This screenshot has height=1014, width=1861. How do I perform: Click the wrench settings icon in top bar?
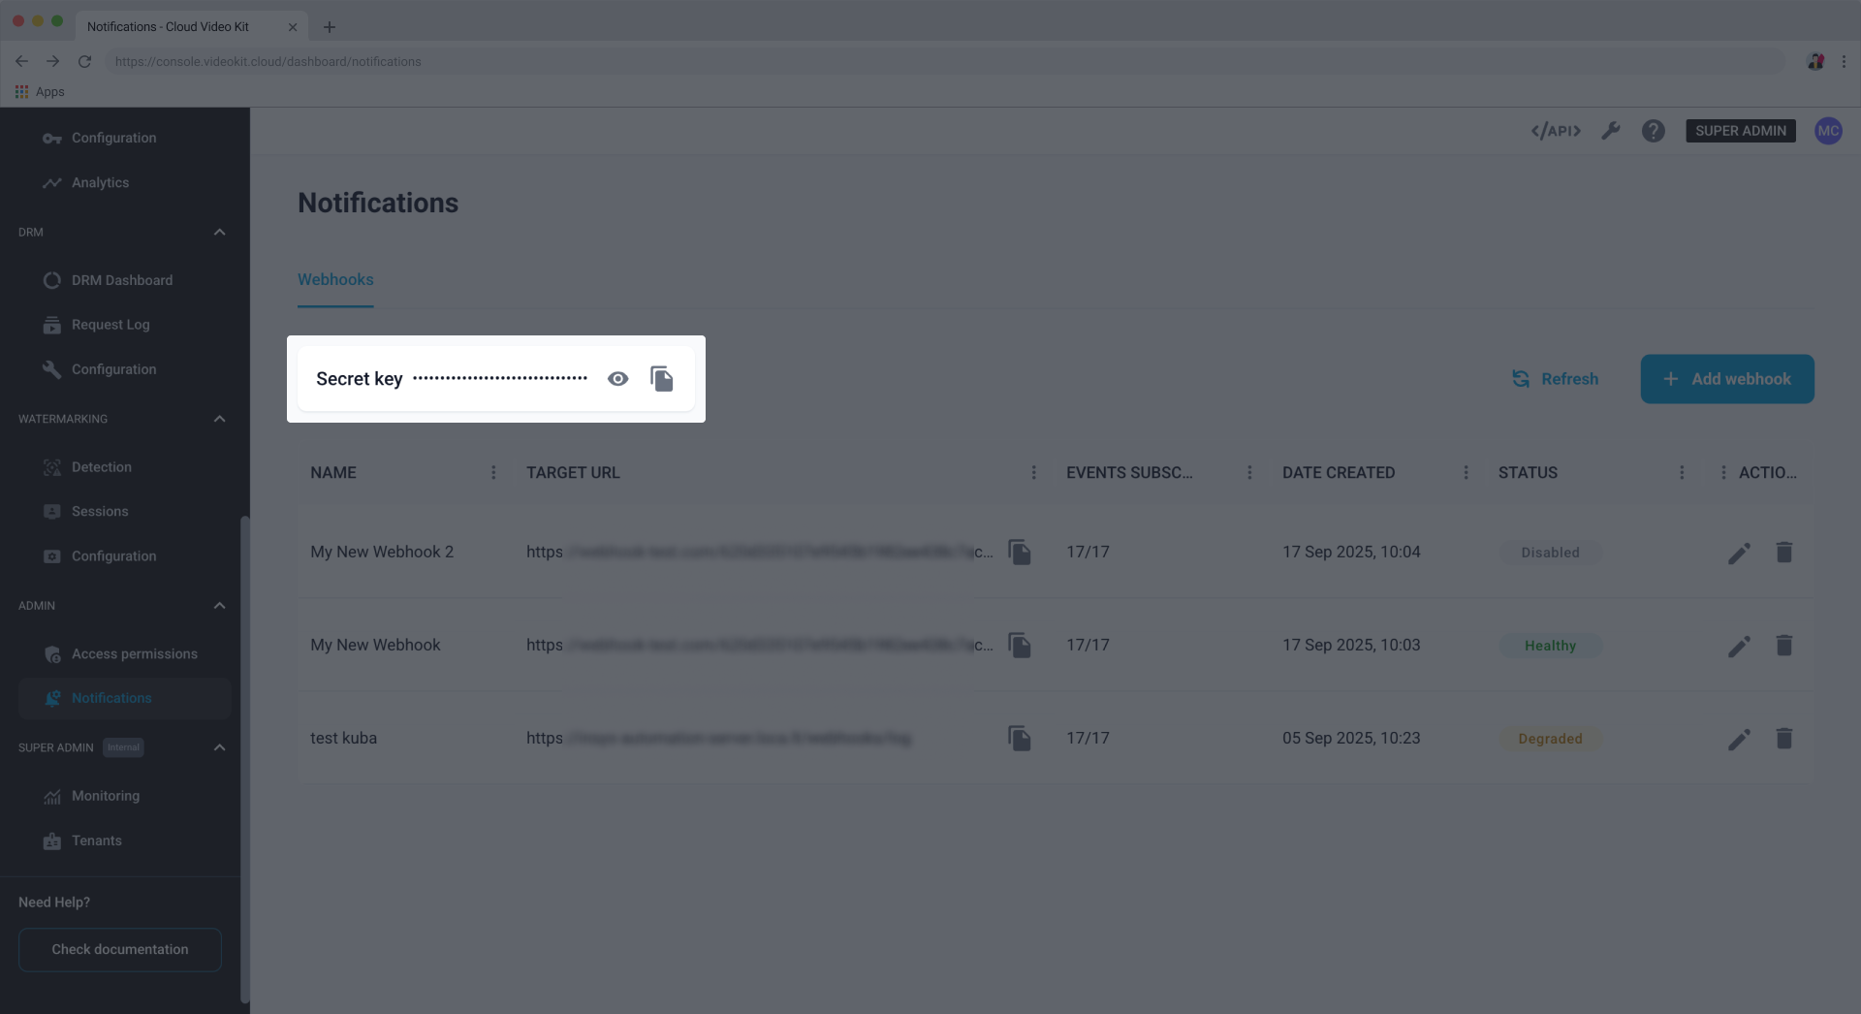click(x=1611, y=131)
